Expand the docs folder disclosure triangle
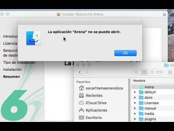Image resolution: width=174 pixels, height=131 pixels. pos(135,98)
